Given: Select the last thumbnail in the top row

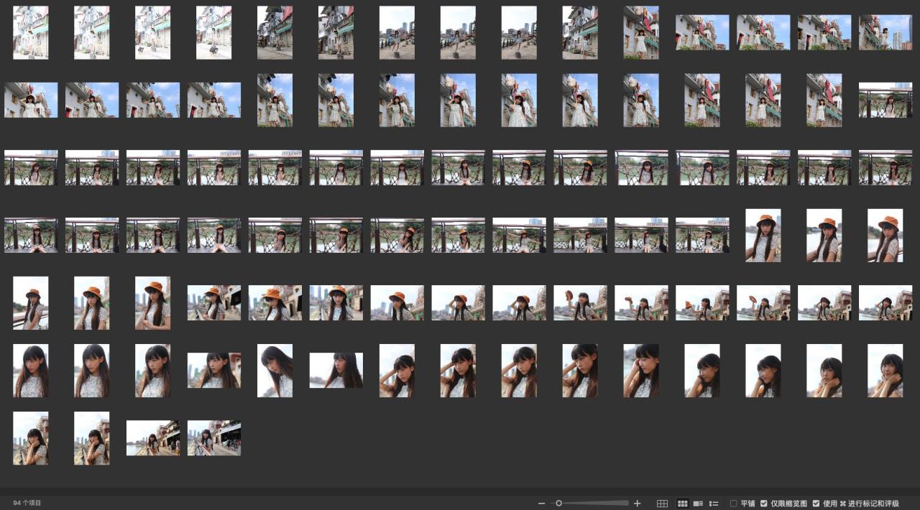Looking at the screenshot, I should coord(885,32).
